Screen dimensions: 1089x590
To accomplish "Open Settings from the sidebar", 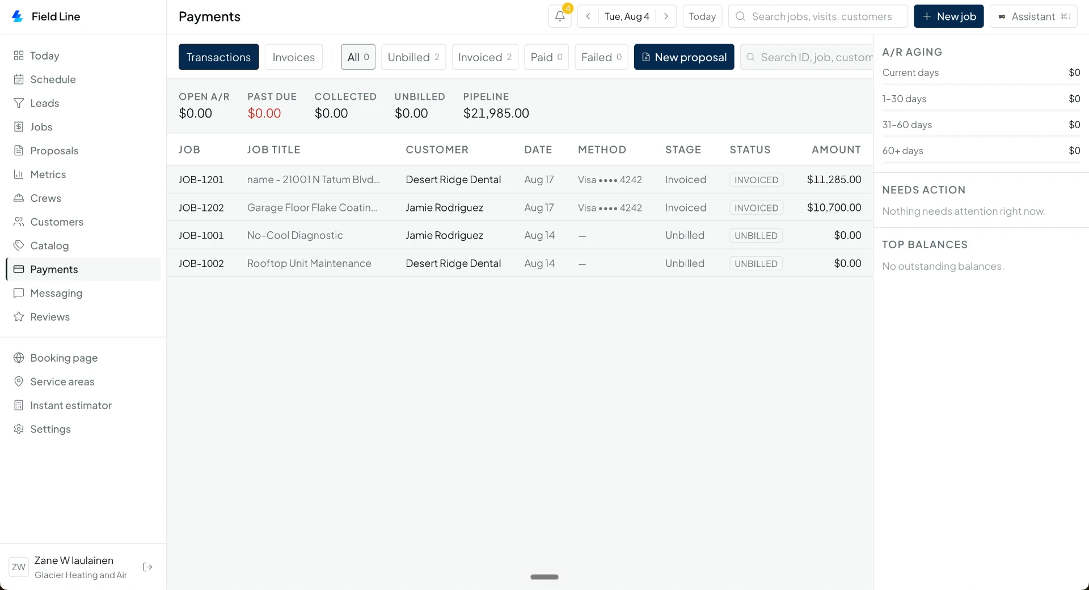I will pos(83,430).
